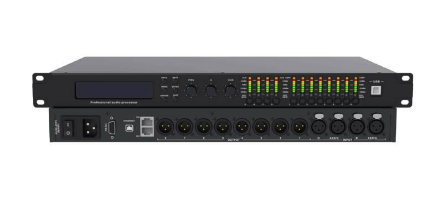Click the AC power inlet socket
Viewport: 443px width, 201px height.
tap(90, 128)
